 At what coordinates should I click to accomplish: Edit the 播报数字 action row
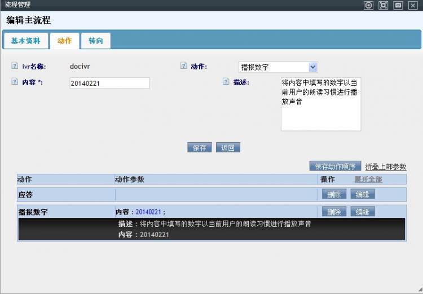pyautogui.click(x=363, y=212)
